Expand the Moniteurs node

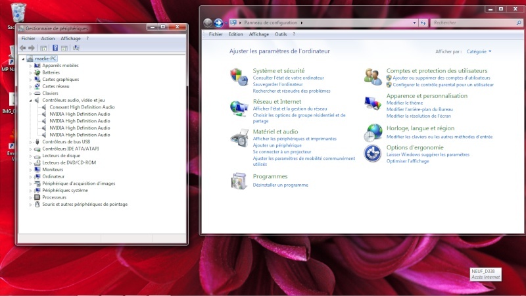[30, 170]
